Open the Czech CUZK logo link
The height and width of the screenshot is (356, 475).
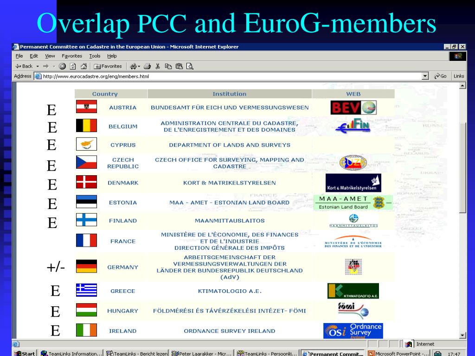tap(353, 163)
